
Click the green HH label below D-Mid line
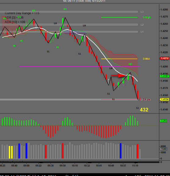[130, 64]
